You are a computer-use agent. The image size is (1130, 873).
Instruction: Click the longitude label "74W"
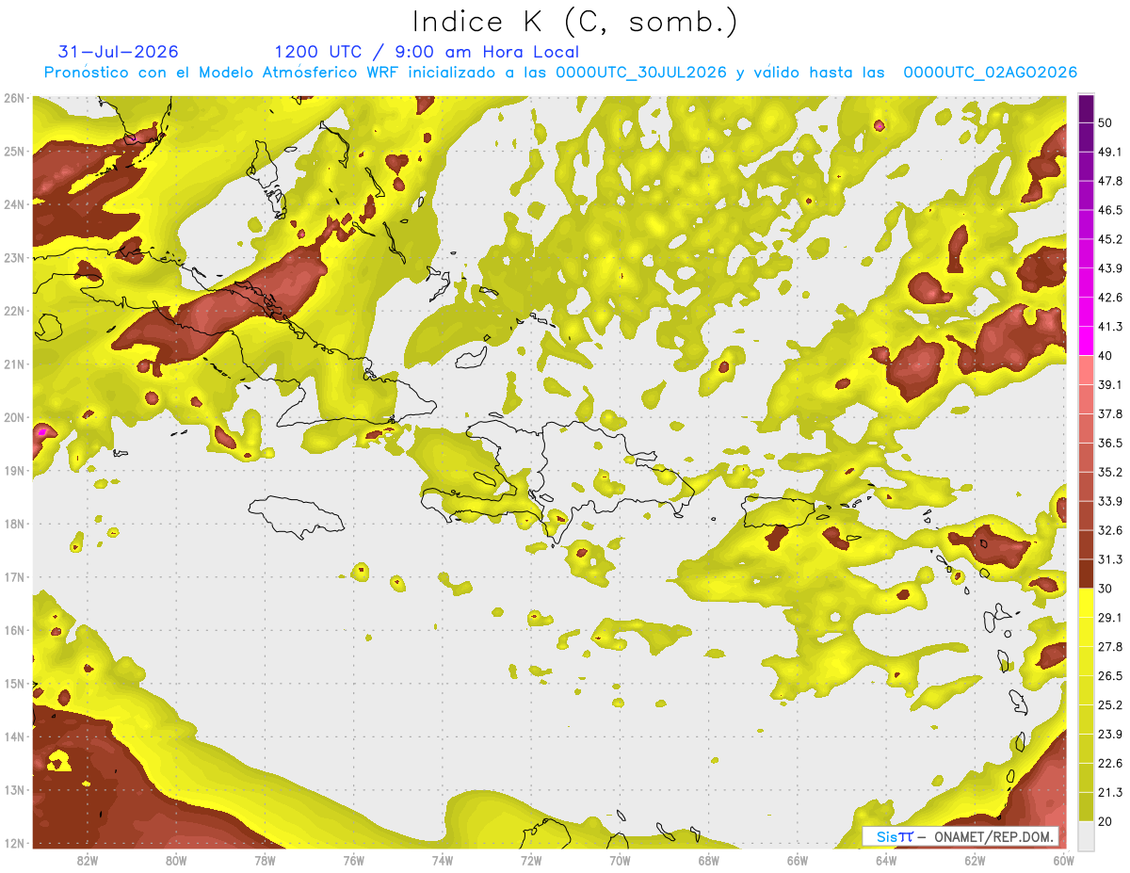point(443,861)
